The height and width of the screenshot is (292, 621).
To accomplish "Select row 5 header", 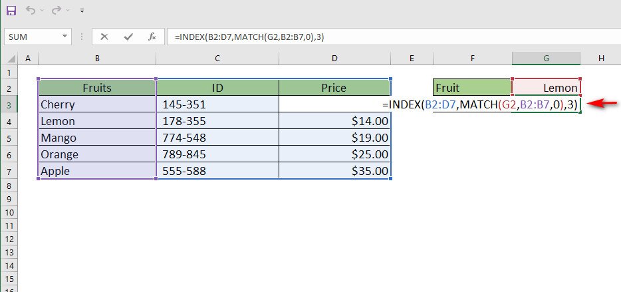I will pyautogui.click(x=9, y=138).
